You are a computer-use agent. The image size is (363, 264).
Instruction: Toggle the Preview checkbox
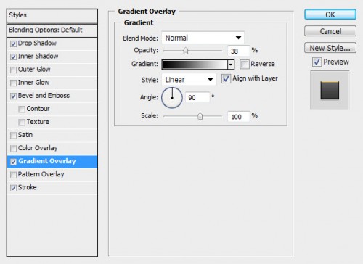click(317, 62)
